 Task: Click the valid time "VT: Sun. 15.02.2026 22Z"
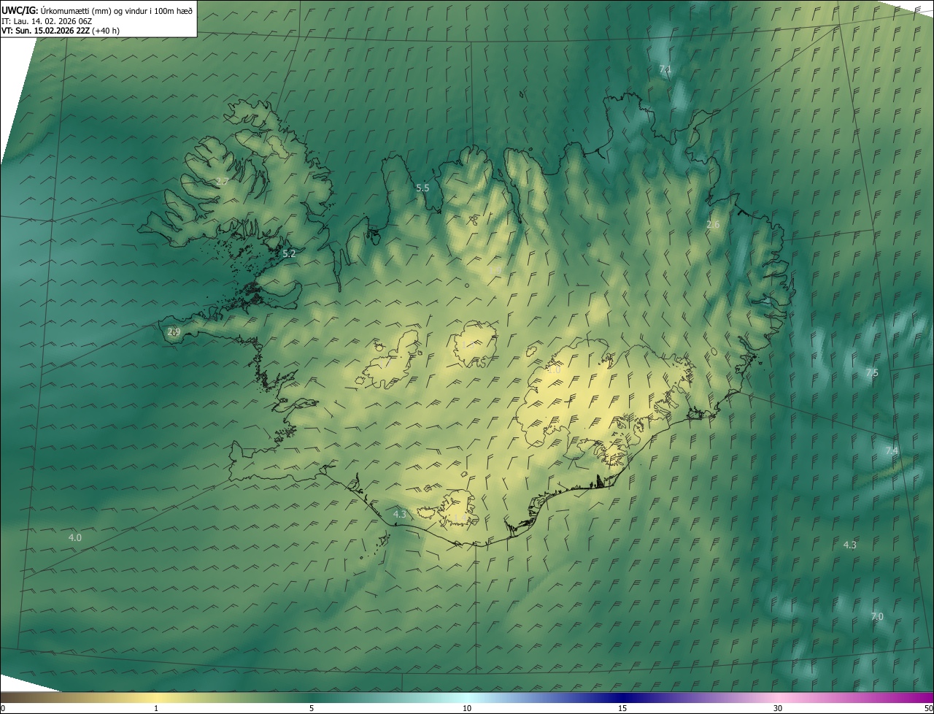tap(46, 31)
